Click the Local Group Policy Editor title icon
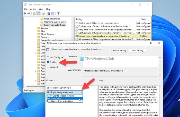 point(25,5)
